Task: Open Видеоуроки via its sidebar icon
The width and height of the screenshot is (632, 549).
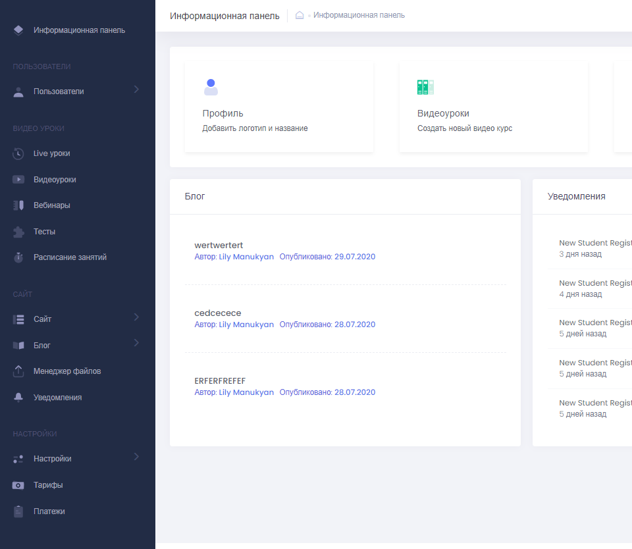Action: point(18,179)
